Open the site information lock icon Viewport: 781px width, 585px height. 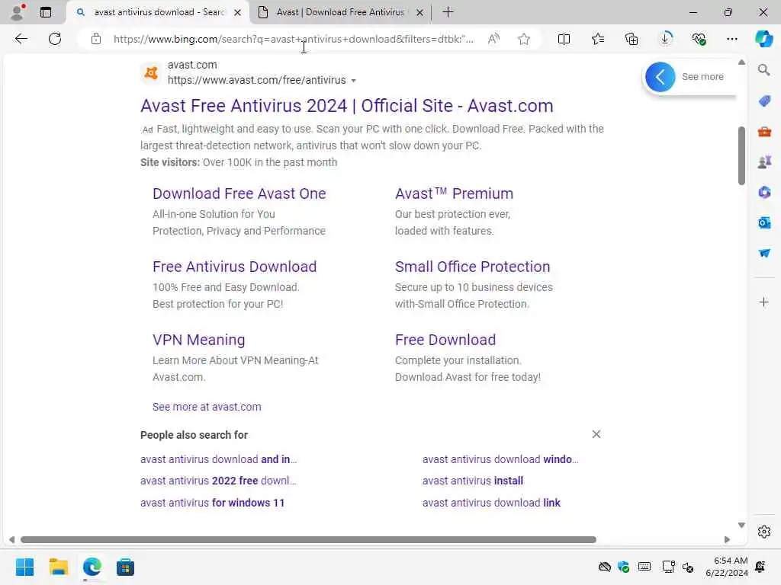point(96,39)
